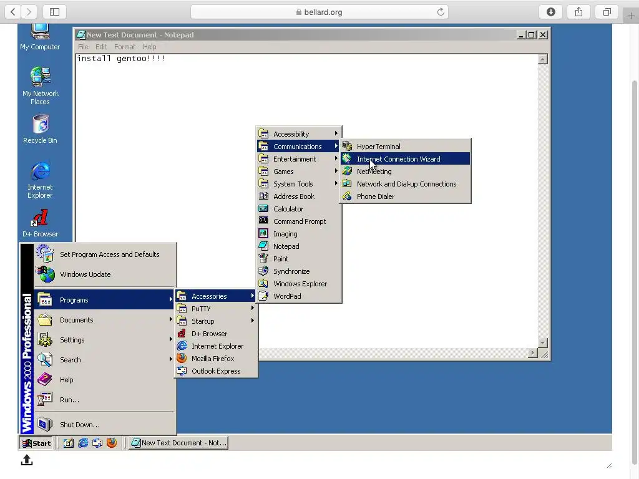639x479 pixels.
Task: Open Network and Dial-up Connections
Action: pyautogui.click(x=406, y=184)
